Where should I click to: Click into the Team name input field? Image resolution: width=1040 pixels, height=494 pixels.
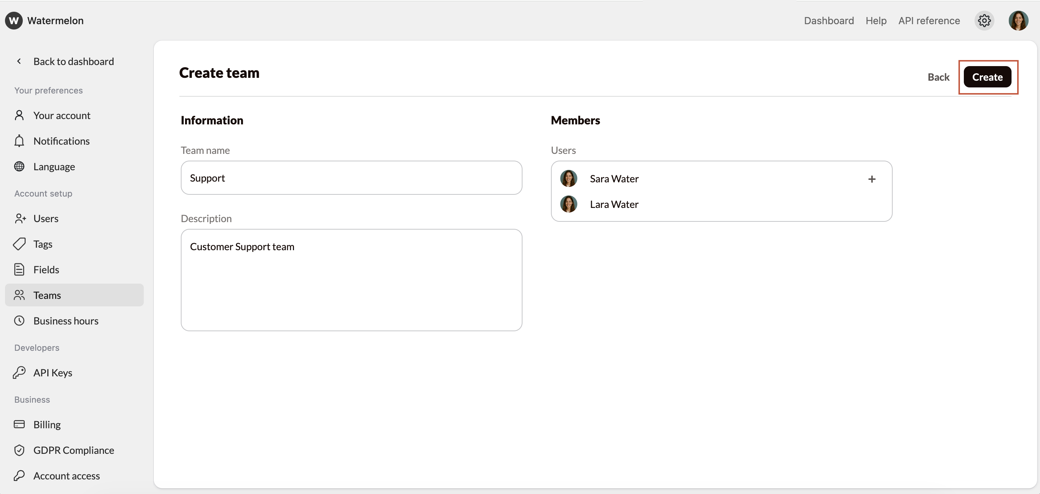pos(351,178)
